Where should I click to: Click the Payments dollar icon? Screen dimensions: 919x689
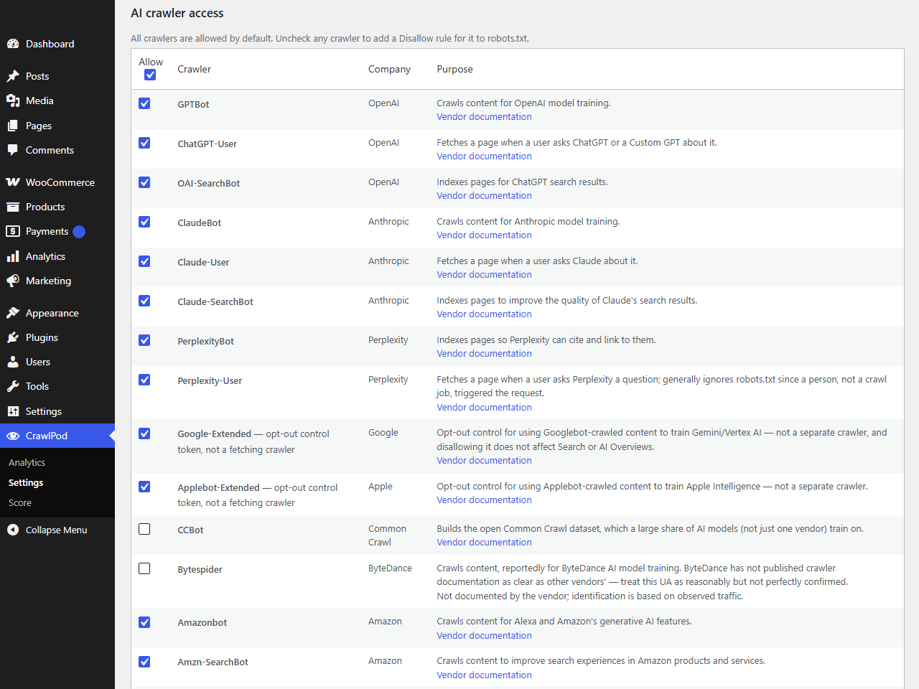coord(13,231)
